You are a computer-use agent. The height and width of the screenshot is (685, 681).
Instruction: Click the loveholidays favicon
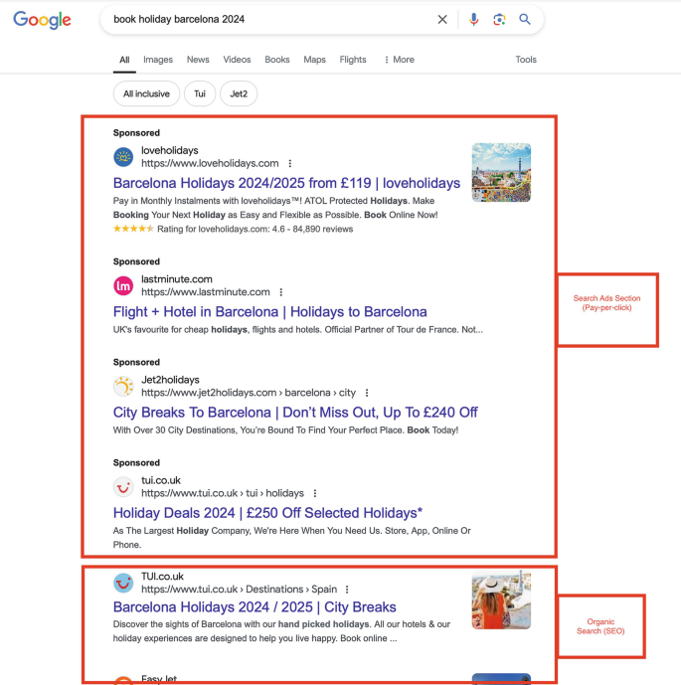(x=123, y=157)
